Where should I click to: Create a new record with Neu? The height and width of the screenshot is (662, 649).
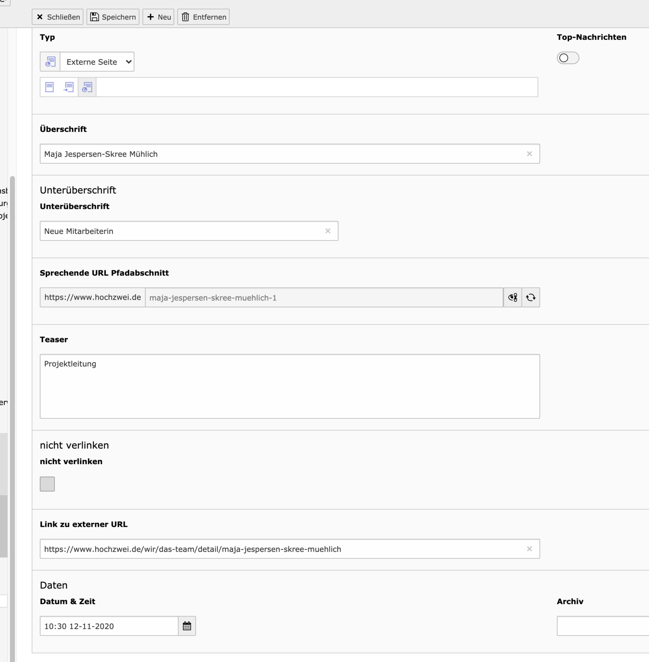(x=159, y=17)
